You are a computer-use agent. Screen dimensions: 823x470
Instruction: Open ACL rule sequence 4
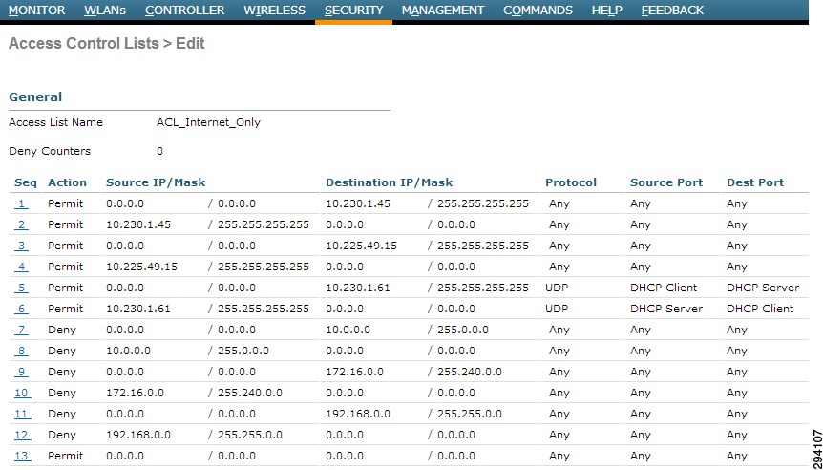pos(21,267)
